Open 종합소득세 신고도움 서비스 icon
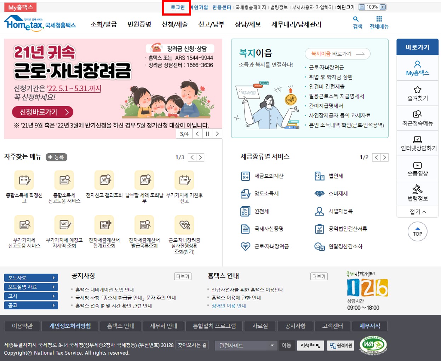 64,180
